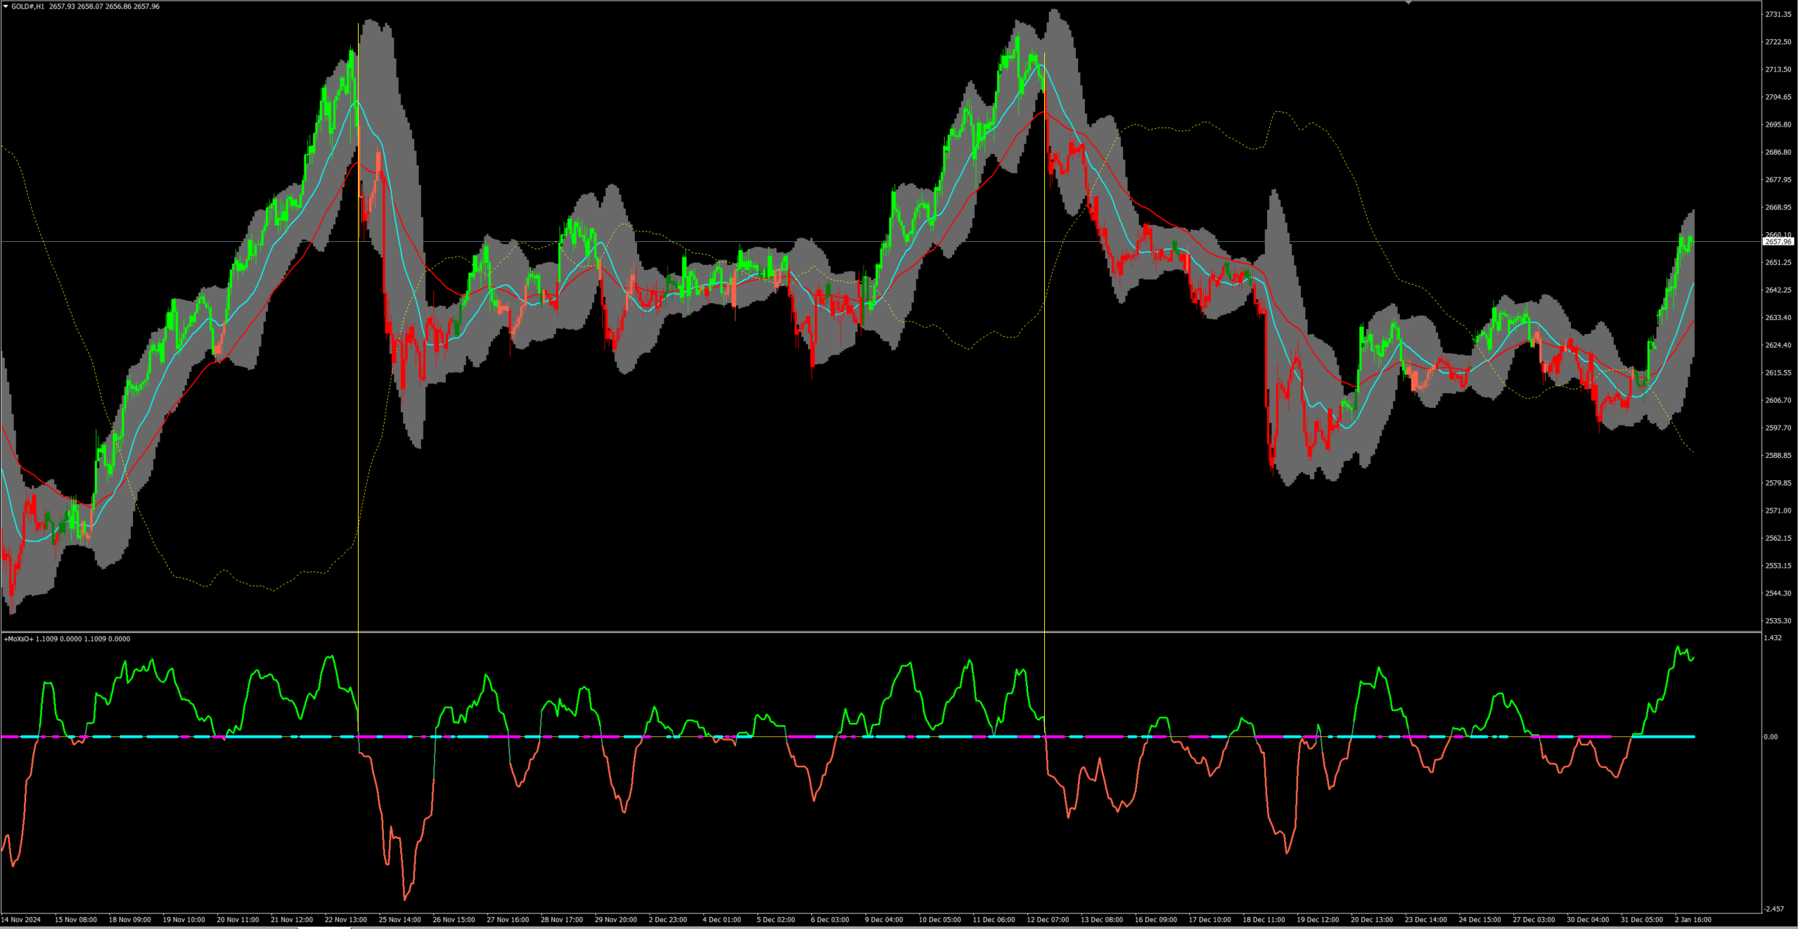Click the 19 Dec 12:00 time label
Viewport: 1798px width, 929px height.
(x=1317, y=919)
